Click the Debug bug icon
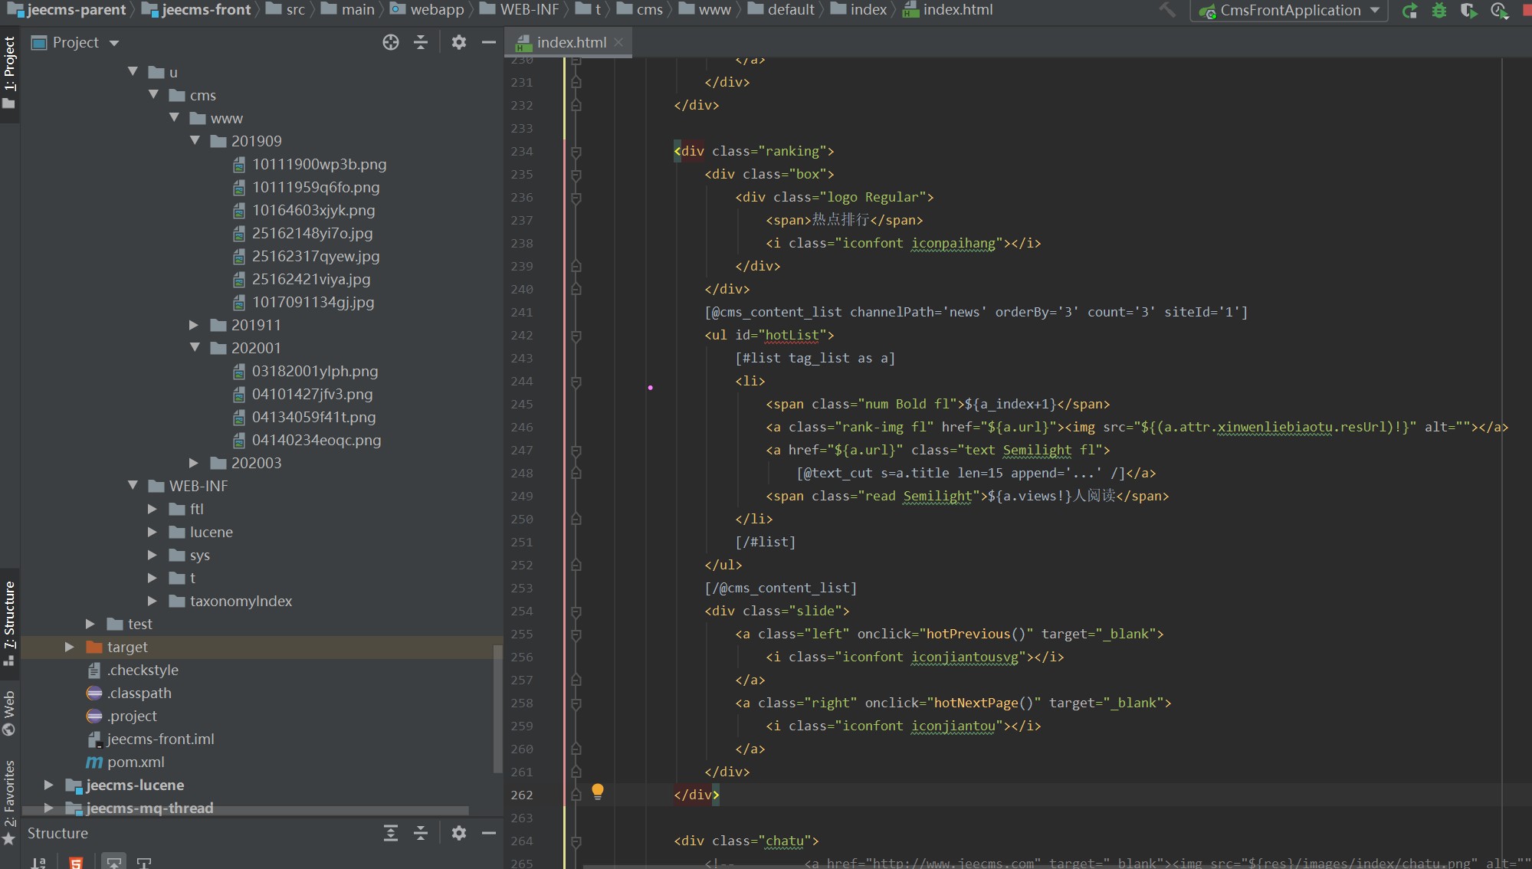Image resolution: width=1532 pixels, height=869 pixels. click(1439, 11)
